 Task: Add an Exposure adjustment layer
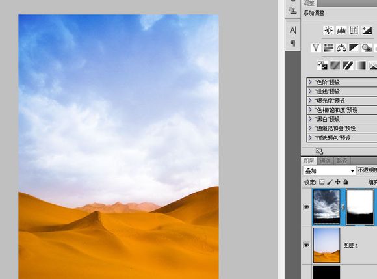coord(367,31)
